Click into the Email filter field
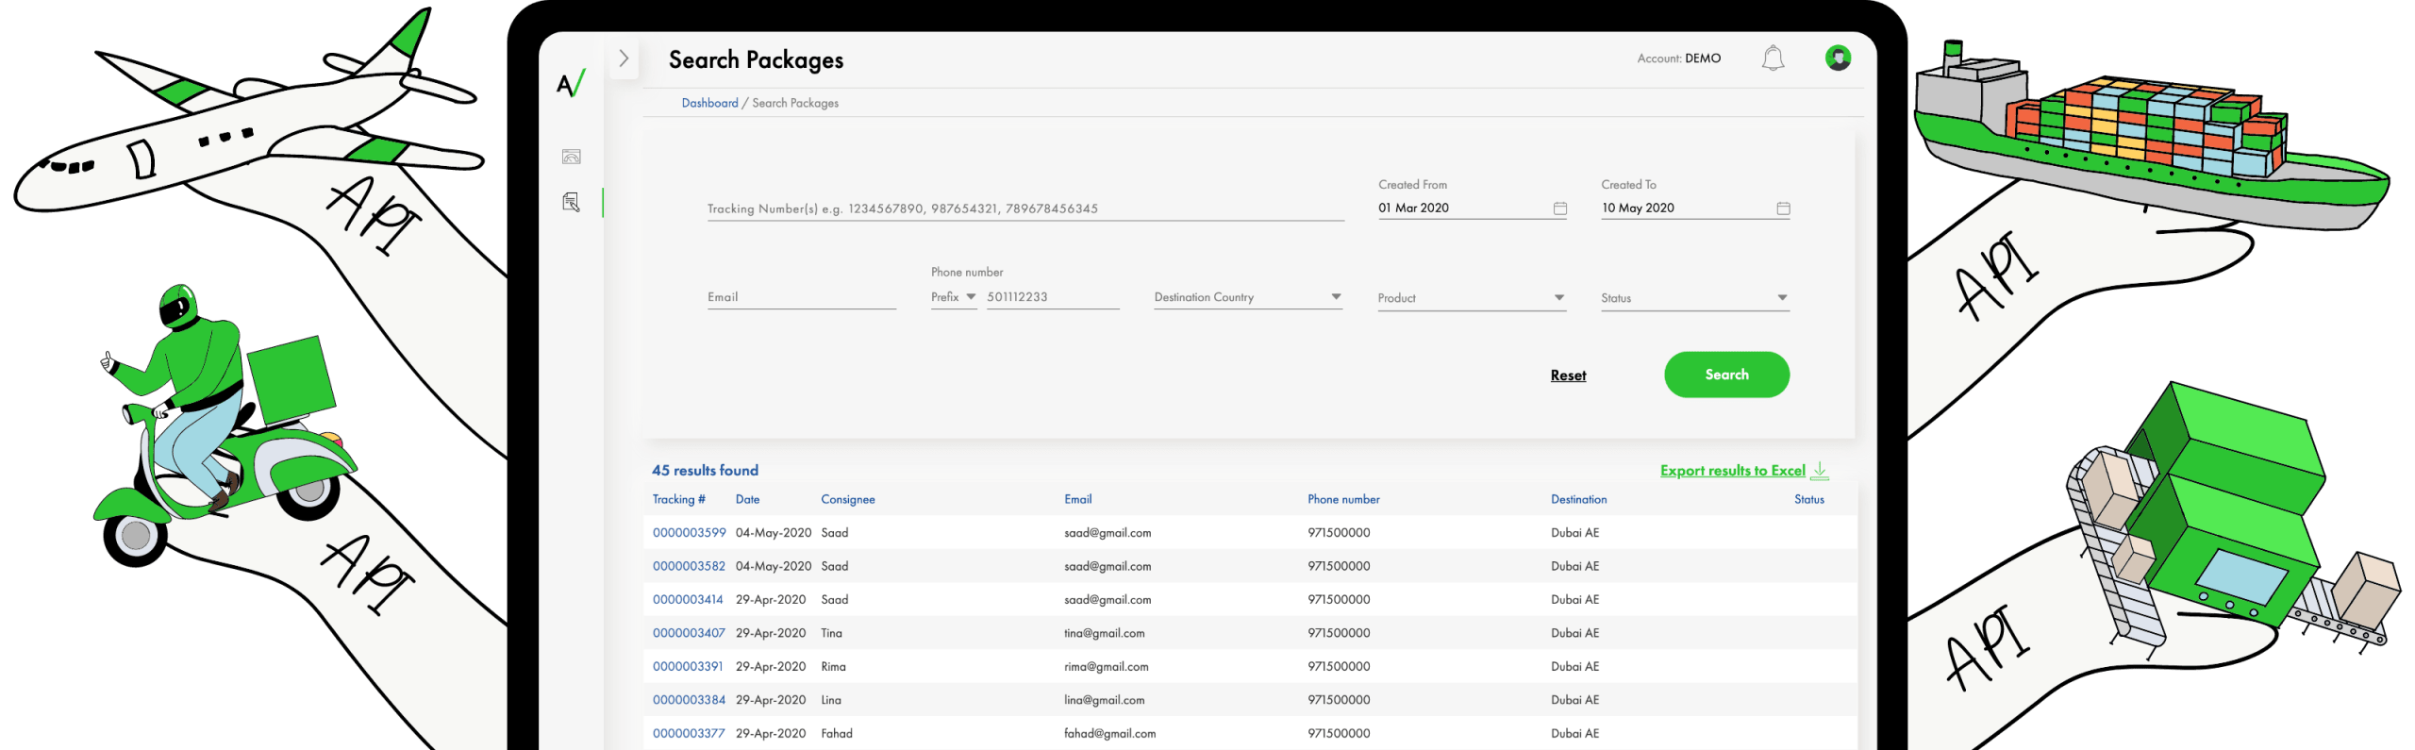The image size is (2415, 750). [x=801, y=297]
